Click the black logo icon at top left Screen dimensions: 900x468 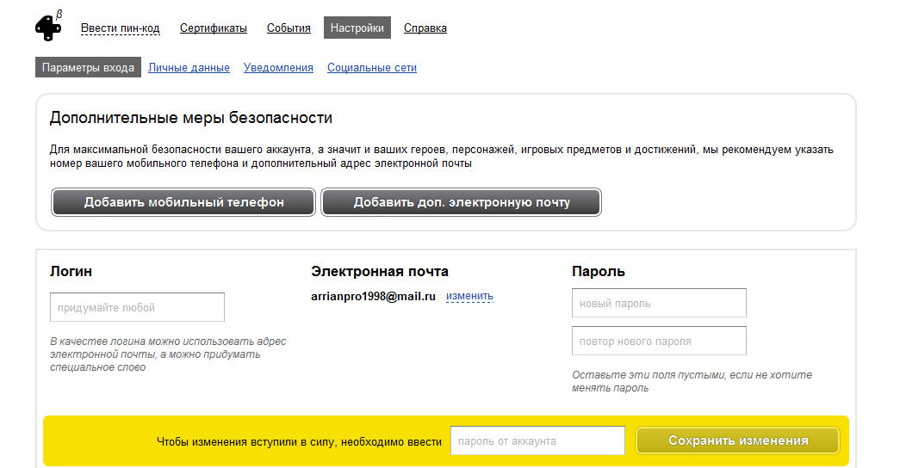48,28
